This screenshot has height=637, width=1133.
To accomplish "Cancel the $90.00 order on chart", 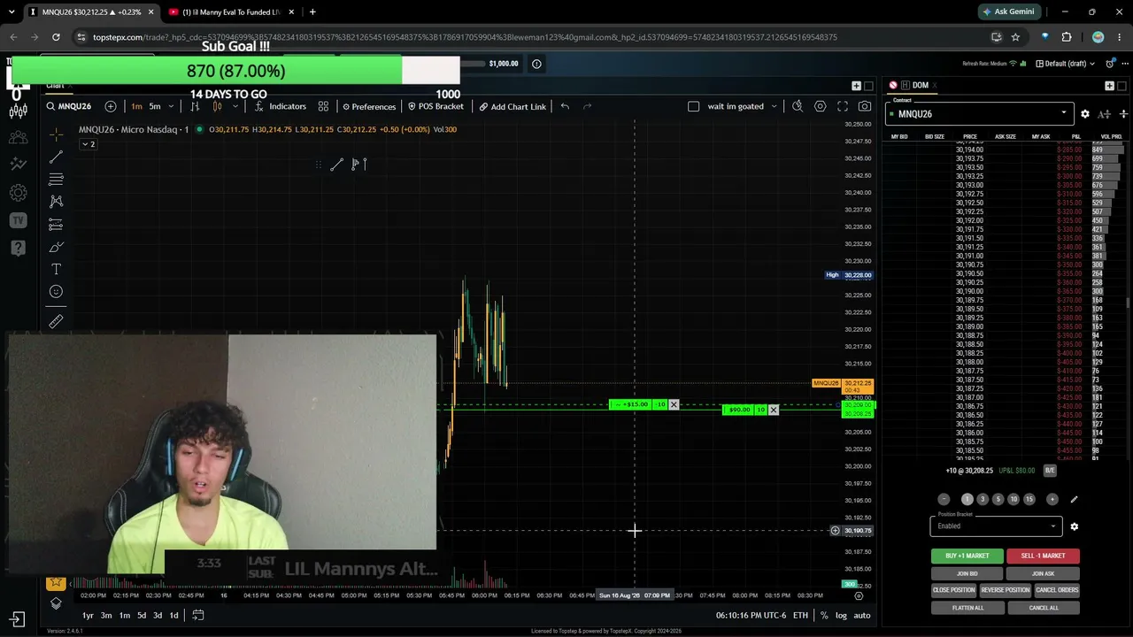I will [774, 410].
